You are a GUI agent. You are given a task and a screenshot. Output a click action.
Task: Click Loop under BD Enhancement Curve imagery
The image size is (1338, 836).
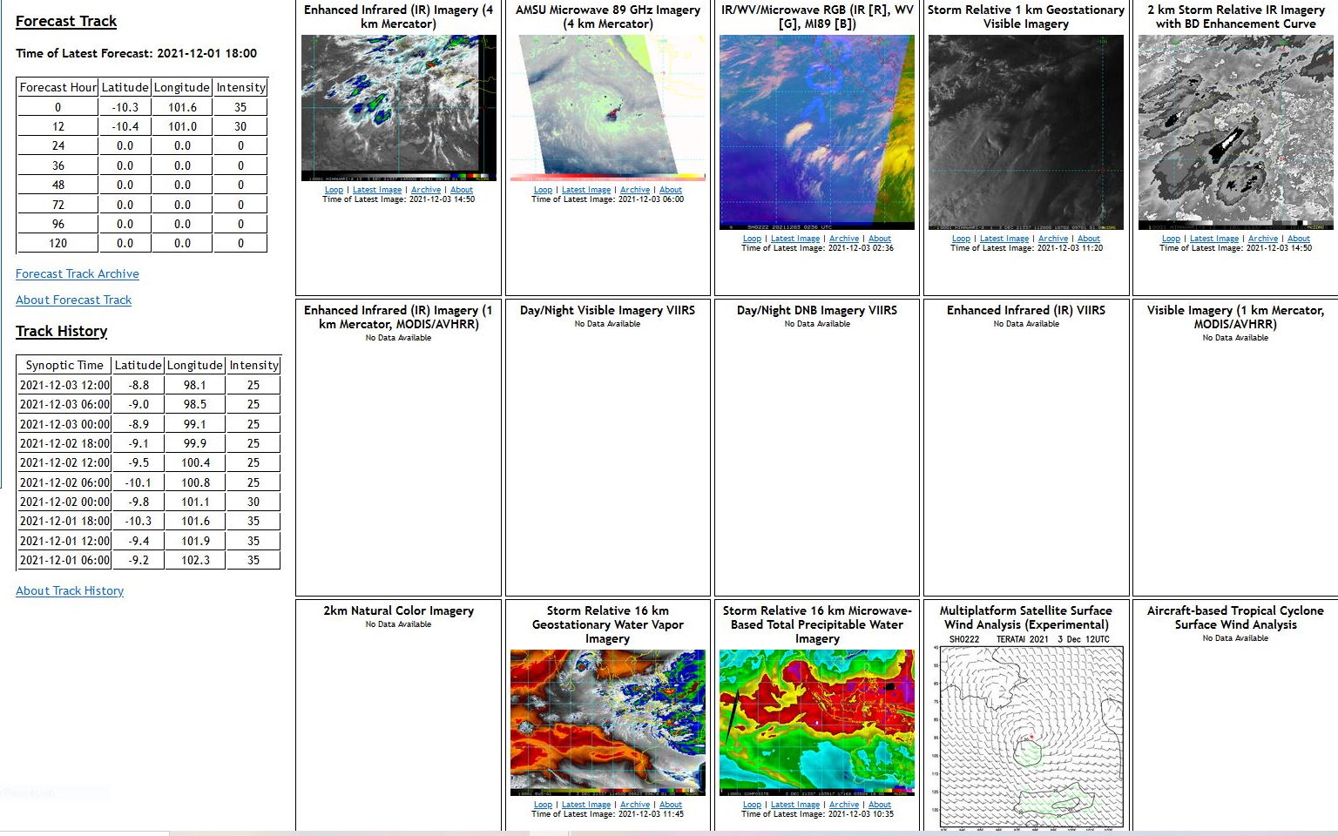1171,239
